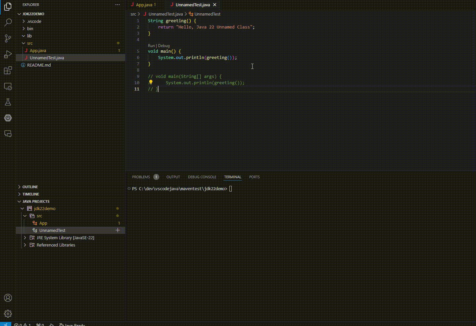The width and height of the screenshot is (476, 326).
Task: Open Run and Debug view
Action: [x=8, y=54]
